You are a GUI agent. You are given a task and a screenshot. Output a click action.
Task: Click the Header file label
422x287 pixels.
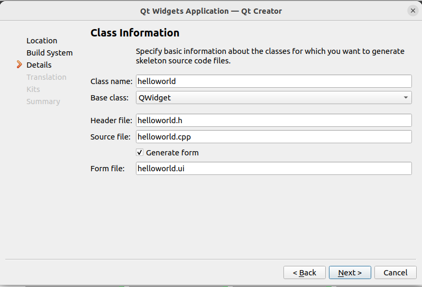point(112,120)
